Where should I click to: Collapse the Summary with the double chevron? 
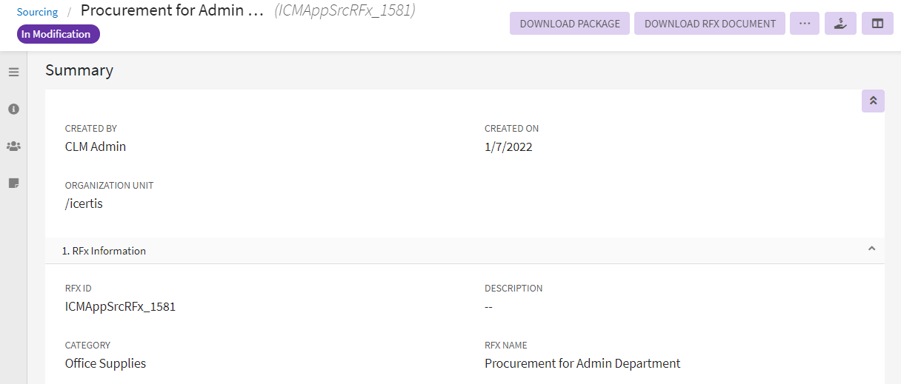coord(873,101)
